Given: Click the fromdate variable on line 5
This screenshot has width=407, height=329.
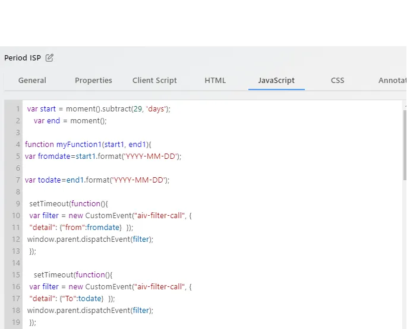Looking at the screenshot, I should (54, 156).
